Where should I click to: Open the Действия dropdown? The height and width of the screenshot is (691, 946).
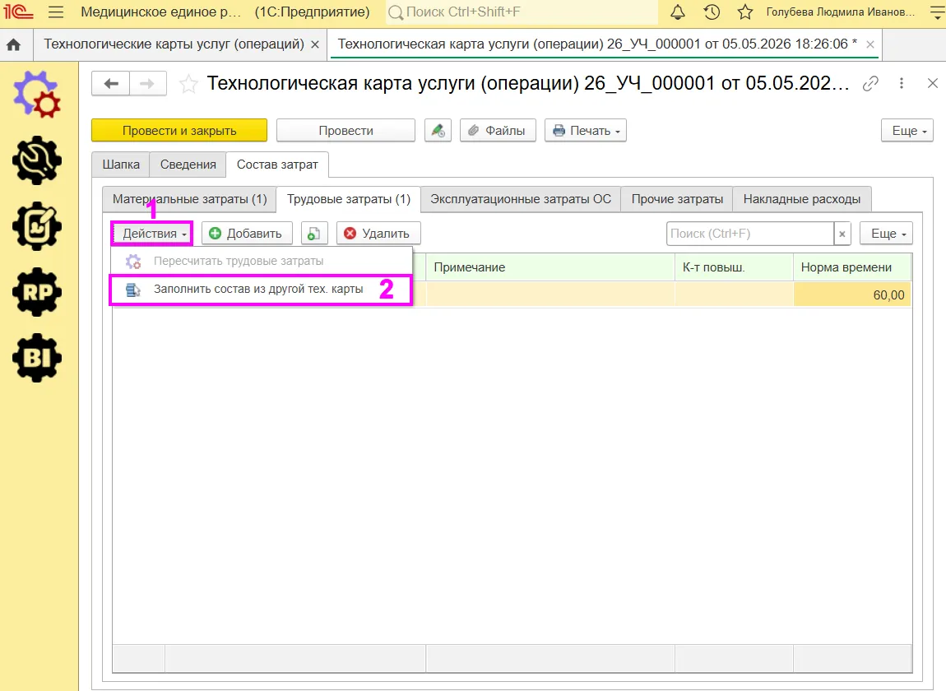coord(151,234)
